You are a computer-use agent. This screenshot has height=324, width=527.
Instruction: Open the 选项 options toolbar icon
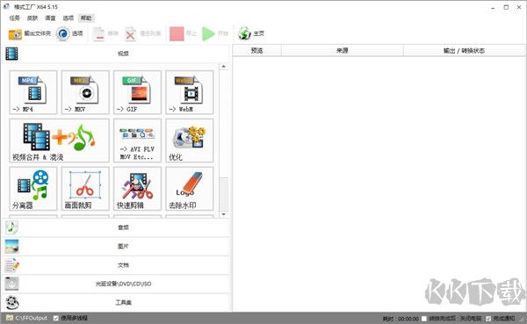[62, 34]
